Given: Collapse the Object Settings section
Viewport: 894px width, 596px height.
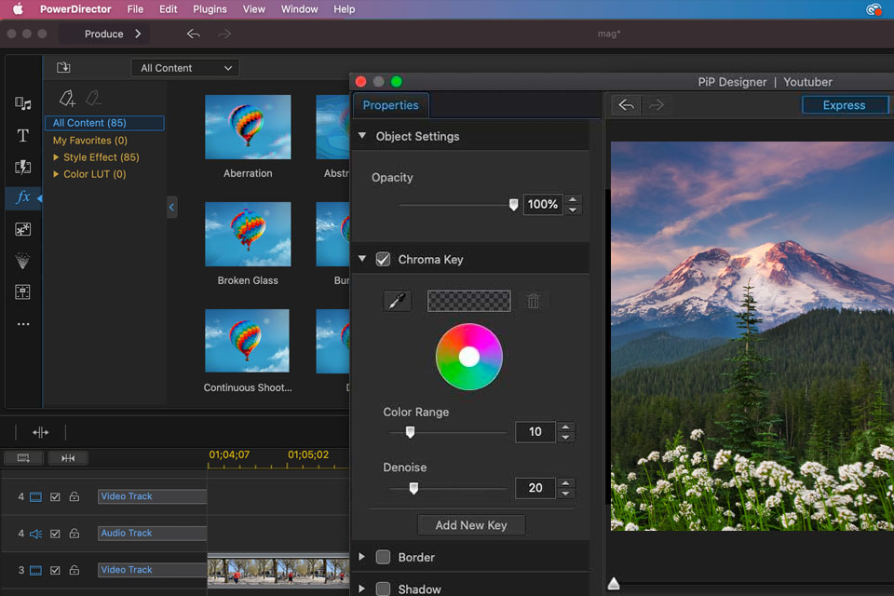Looking at the screenshot, I should click(362, 136).
